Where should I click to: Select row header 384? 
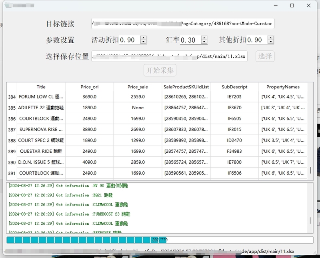(x=12, y=97)
